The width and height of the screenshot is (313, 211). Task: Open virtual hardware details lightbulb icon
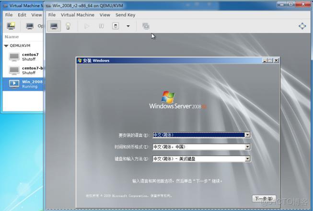point(68,26)
